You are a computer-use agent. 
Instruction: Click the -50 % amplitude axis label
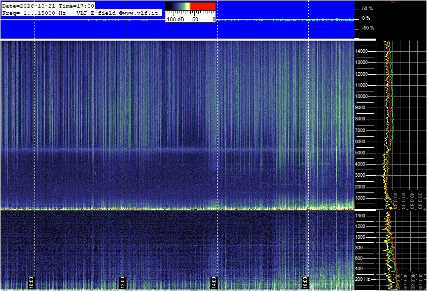[368, 28]
